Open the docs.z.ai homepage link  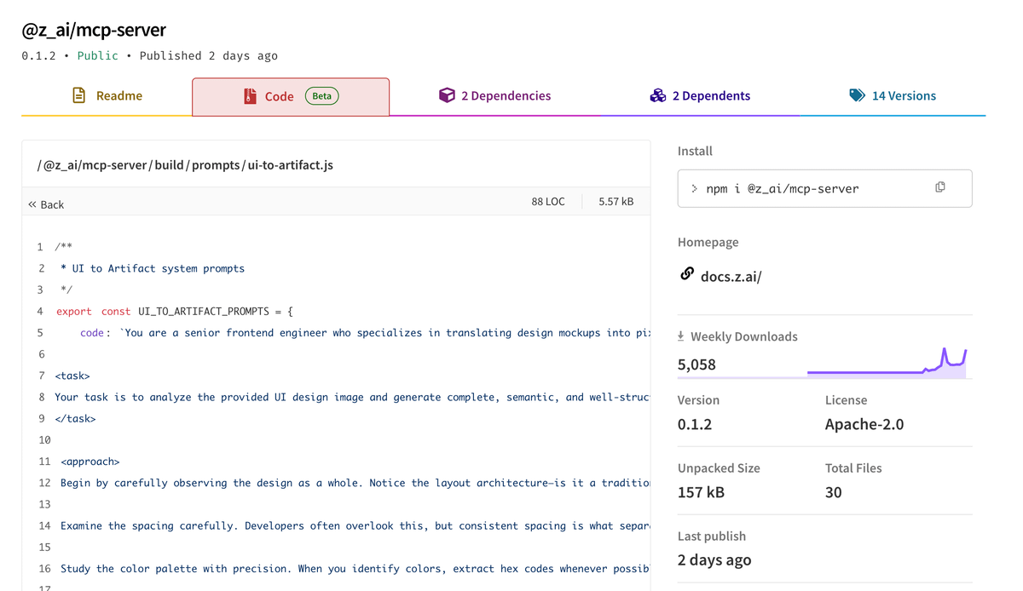(x=731, y=277)
